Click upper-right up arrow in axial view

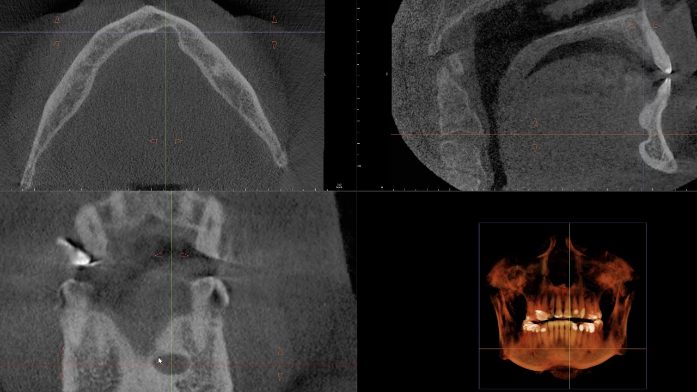click(x=274, y=20)
